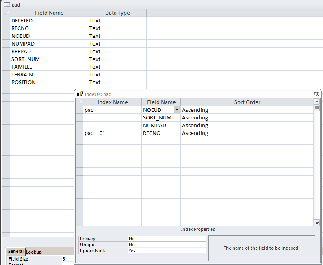Click scroll down arrow in Indexes list
The width and height of the screenshot is (323, 265).
coord(317,223)
